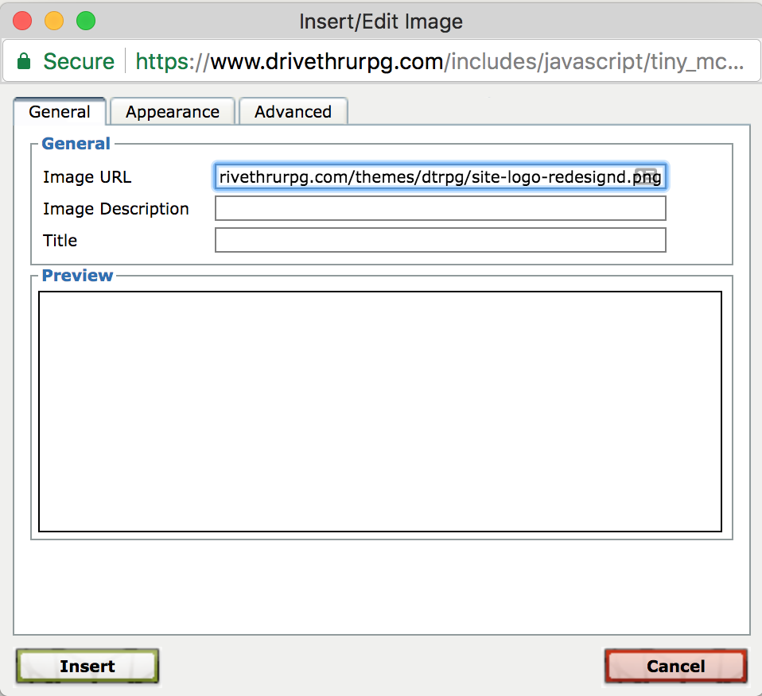The image size is (762, 696).
Task: Click into the Image Description field
Action: 440,208
